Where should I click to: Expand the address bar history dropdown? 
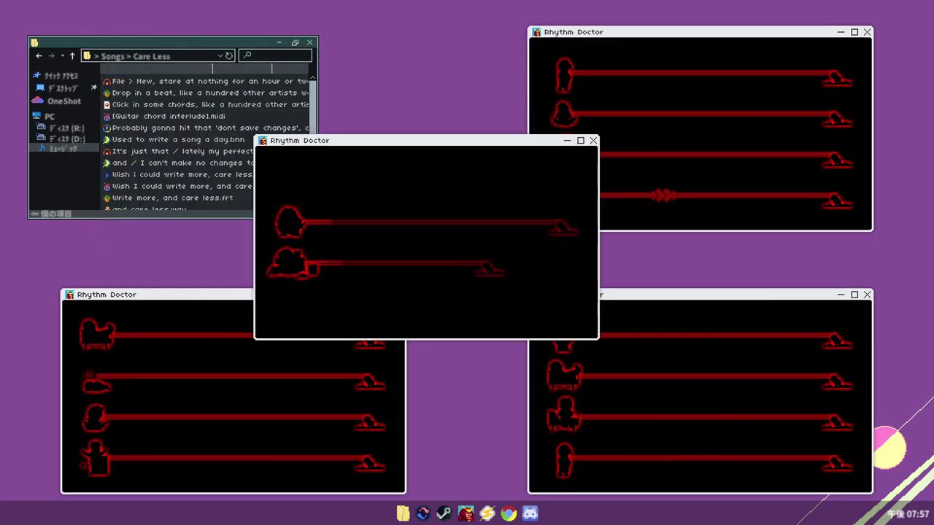coord(220,56)
